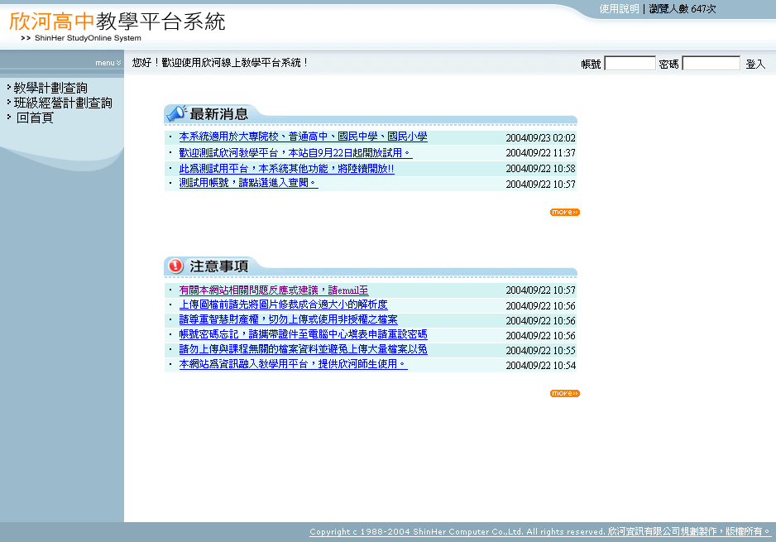Open 教學計劃查詢 in the sidebar
This screenshot has width=776, height=542.
point(50,88)
